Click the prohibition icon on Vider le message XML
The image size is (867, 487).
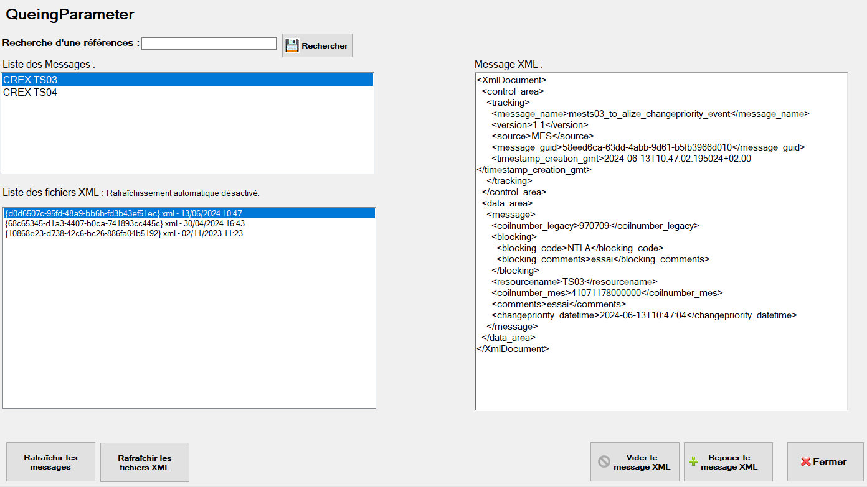click(604, 461)
